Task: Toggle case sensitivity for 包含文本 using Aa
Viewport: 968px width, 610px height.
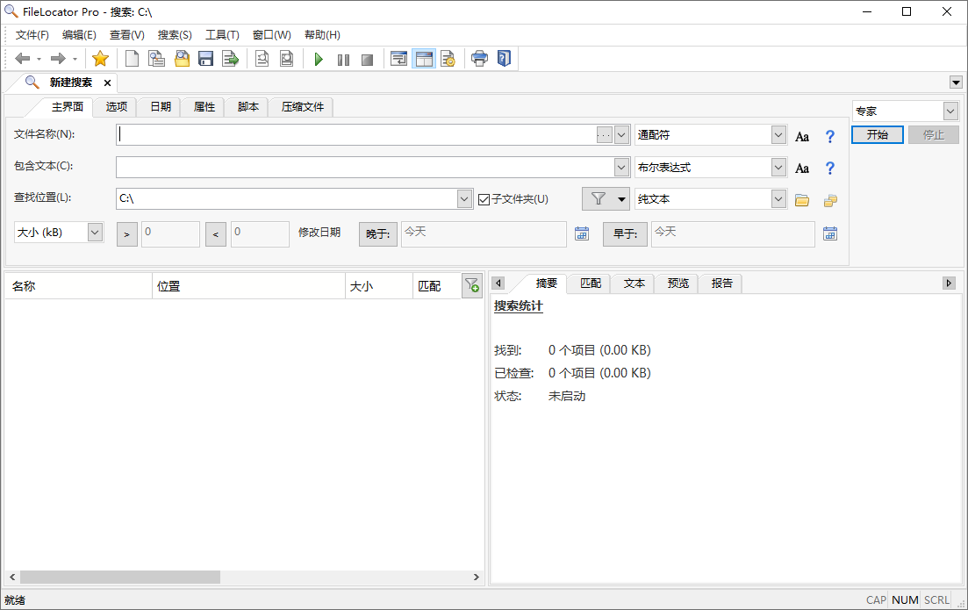Action: [801, 168]
